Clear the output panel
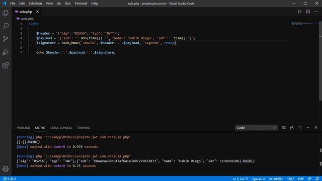The image size is (322, 181). pos(284,128)
